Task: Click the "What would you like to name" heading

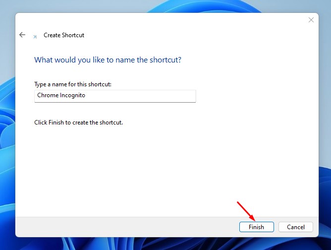Action: pos(108,60)
